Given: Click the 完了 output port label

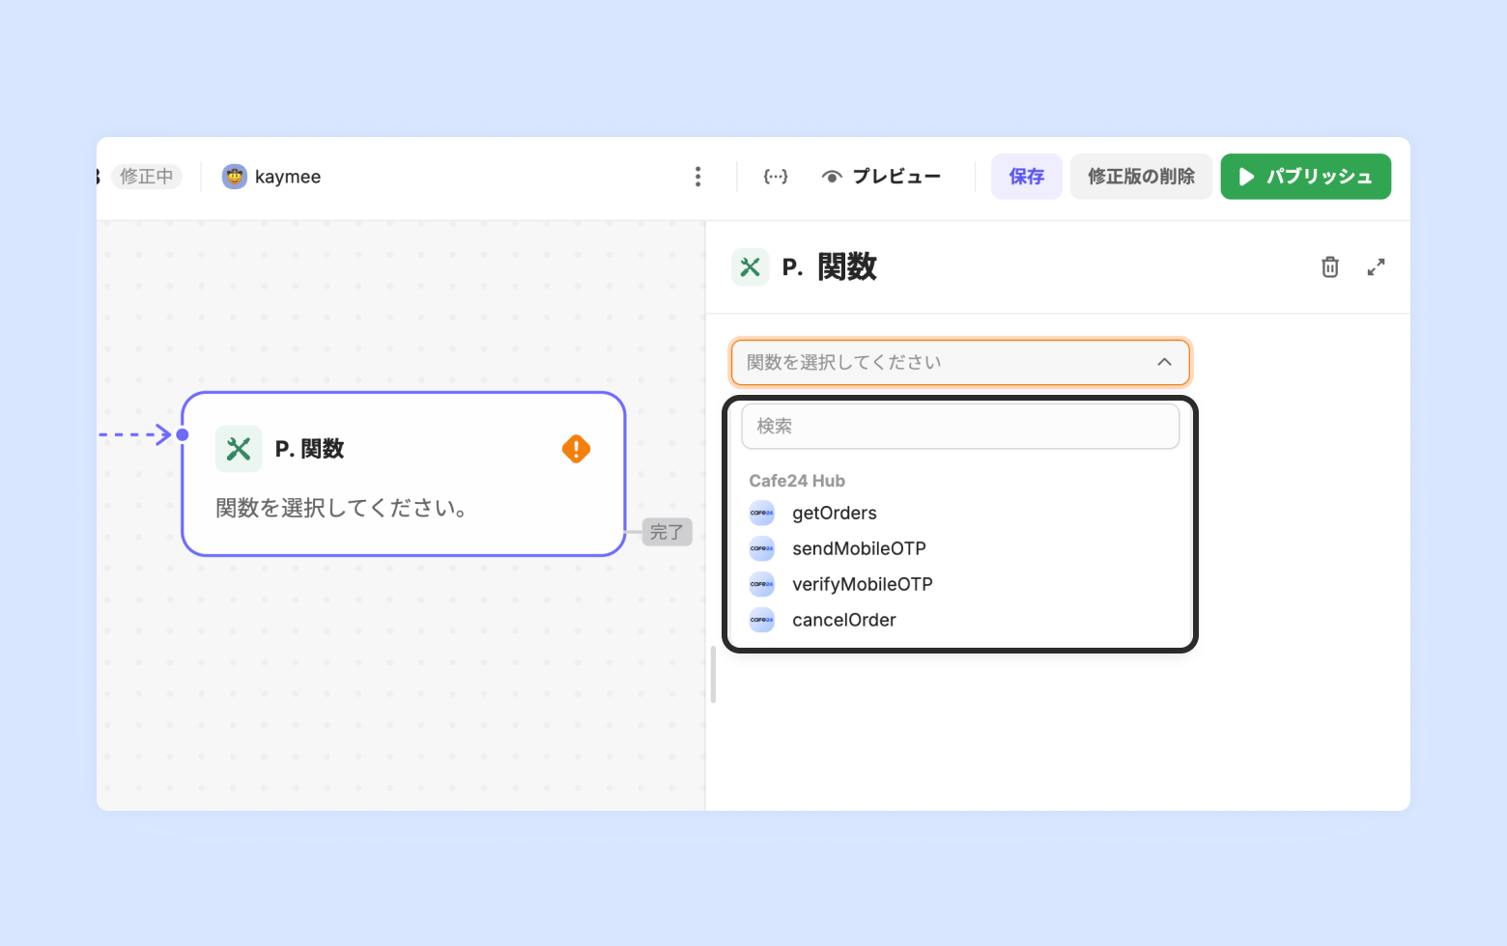Looking at the screenshot, I should (667, 532).
